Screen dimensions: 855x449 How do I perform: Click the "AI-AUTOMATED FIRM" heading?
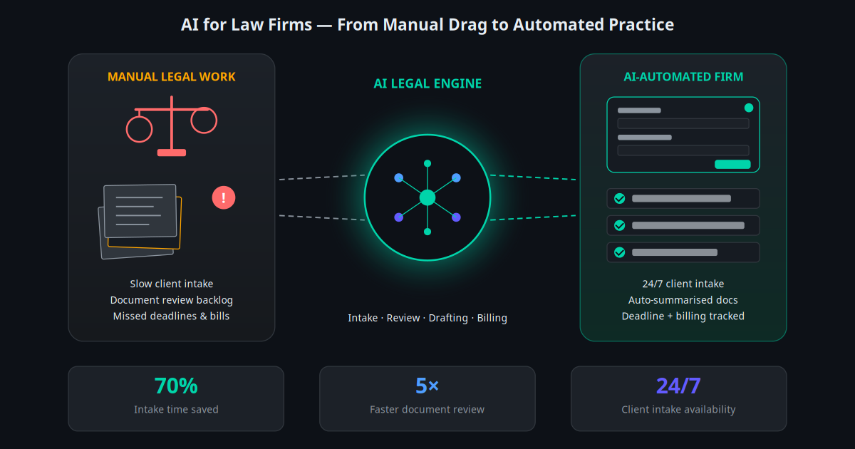(683, 76)
